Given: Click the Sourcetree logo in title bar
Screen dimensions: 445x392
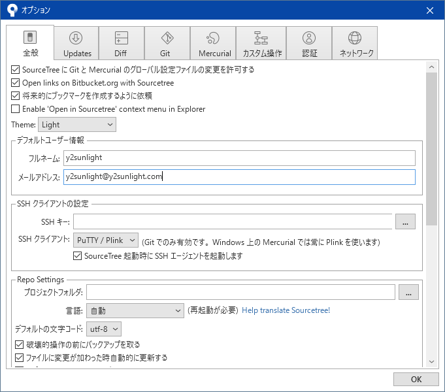Looking at the screenshot, I should (x=12, y=10).
